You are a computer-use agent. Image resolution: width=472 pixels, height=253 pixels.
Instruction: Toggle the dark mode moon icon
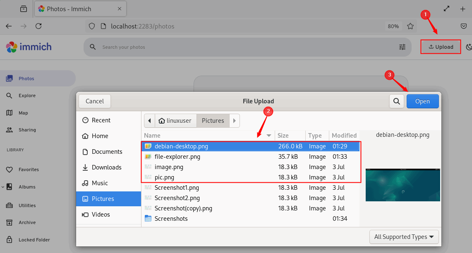(468, 47)
